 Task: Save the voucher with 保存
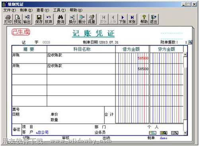[x=39, y=19]
